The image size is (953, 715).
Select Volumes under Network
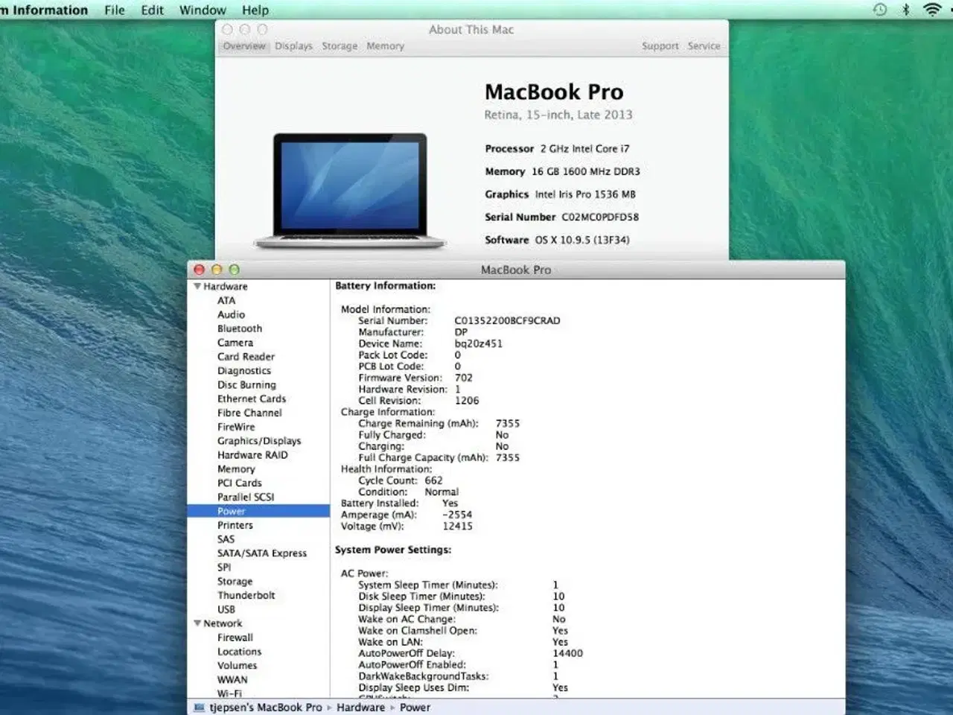click(238, 666)
